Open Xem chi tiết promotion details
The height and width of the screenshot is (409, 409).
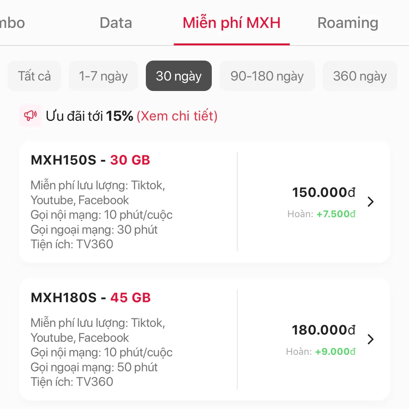tap(177, 116)
